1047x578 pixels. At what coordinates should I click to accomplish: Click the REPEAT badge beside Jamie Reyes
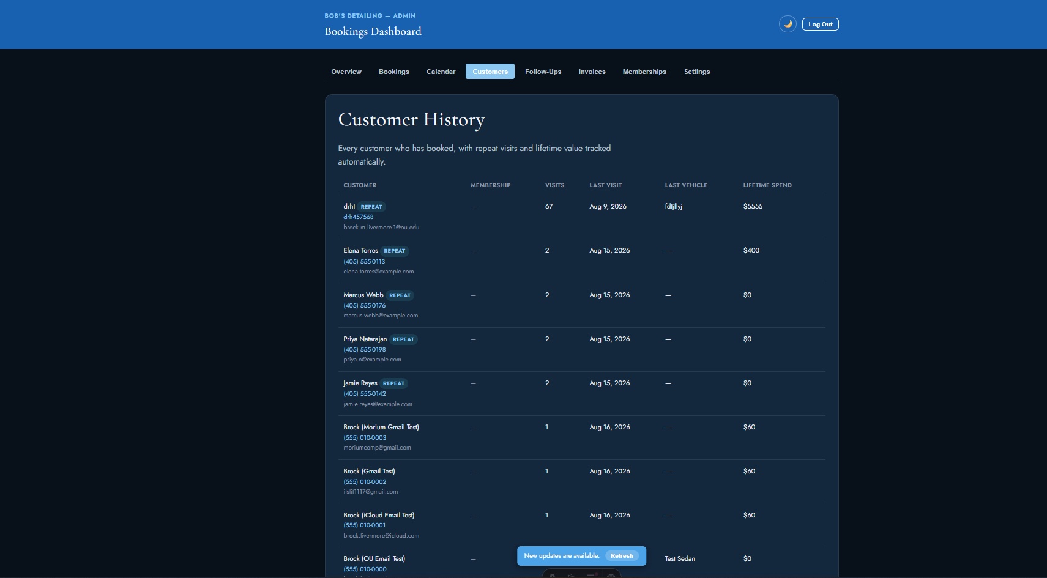click(x=393, y=383)
